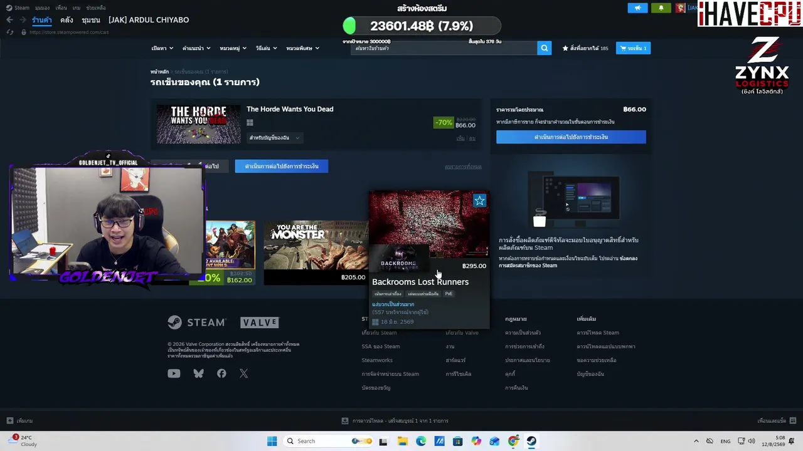803x451 pixels.
Task: Open the สิ่งที่อยากได้ wishlist link
Action: pos(585,48)
